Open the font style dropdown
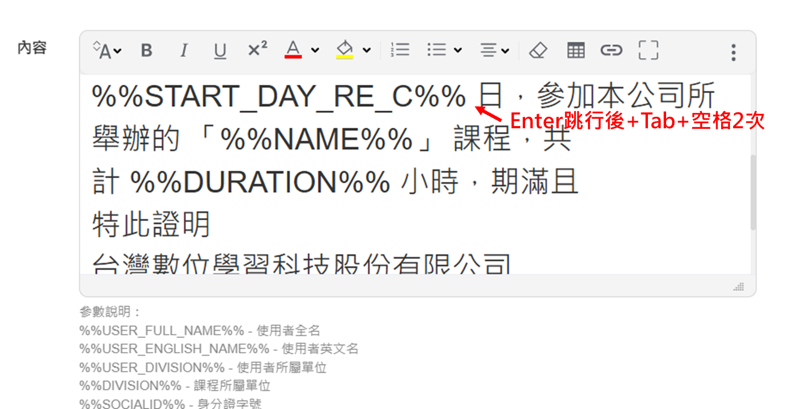The image size is (785, 409). point(107,50)
